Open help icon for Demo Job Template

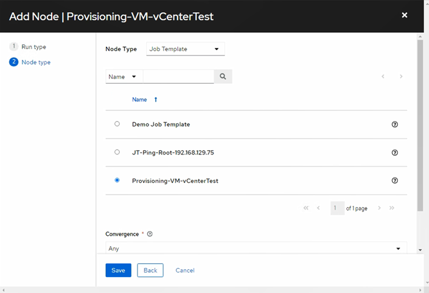coord(394,124)
